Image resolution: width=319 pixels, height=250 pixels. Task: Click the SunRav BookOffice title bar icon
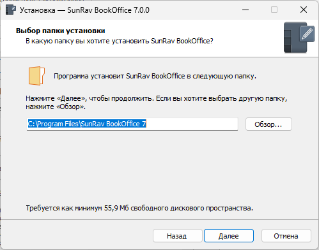click(x=10, y=10)
